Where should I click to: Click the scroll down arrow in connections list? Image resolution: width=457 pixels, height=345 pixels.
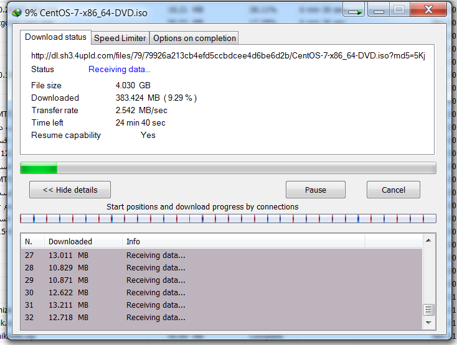[428, 322]
